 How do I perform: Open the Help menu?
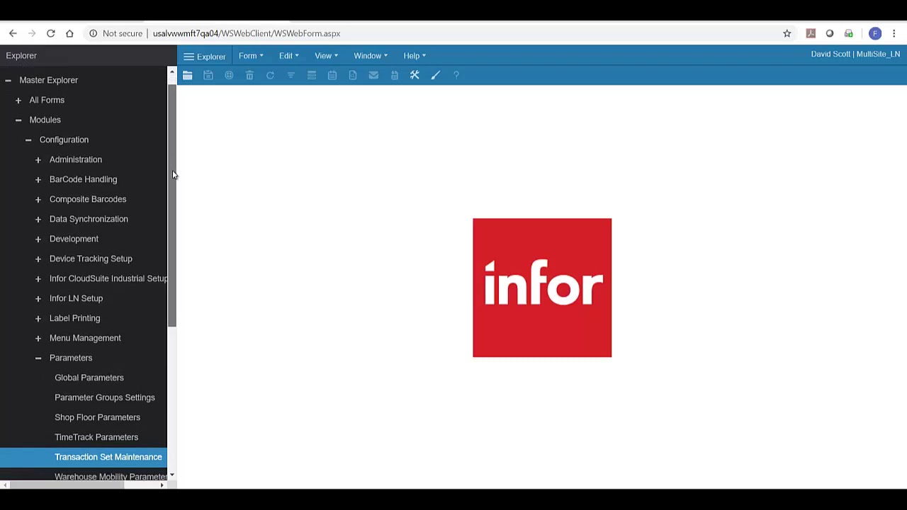(x=415, y=56)
